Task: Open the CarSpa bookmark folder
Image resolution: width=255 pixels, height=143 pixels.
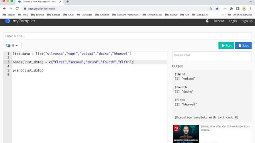Action: tap(54, 15)
